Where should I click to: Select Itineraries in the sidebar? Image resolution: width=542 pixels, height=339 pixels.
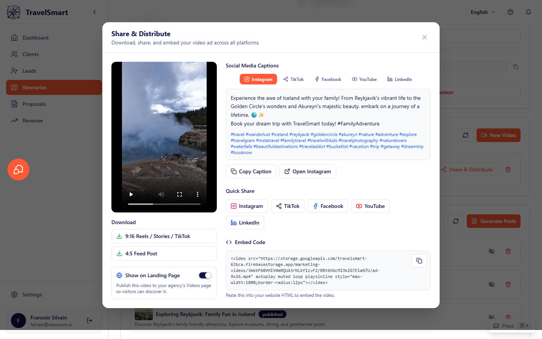point(54,87)
